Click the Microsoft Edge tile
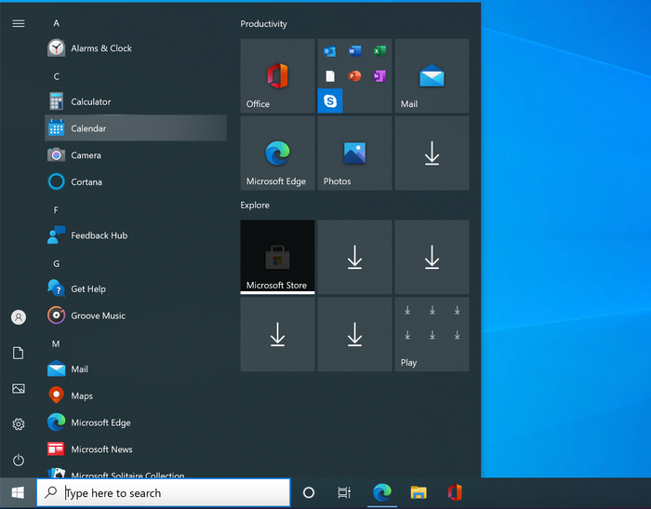Image resolution: width=651 pixels, height=509 pixels. pos(277,153)
